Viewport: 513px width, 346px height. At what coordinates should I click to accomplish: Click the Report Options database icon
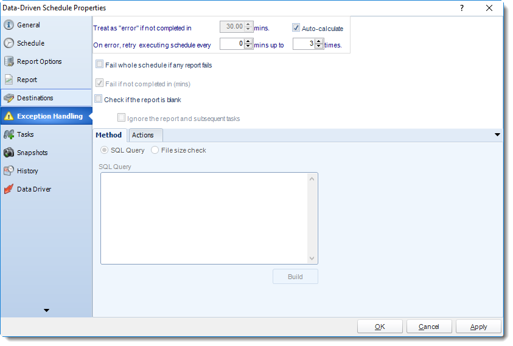9,61
